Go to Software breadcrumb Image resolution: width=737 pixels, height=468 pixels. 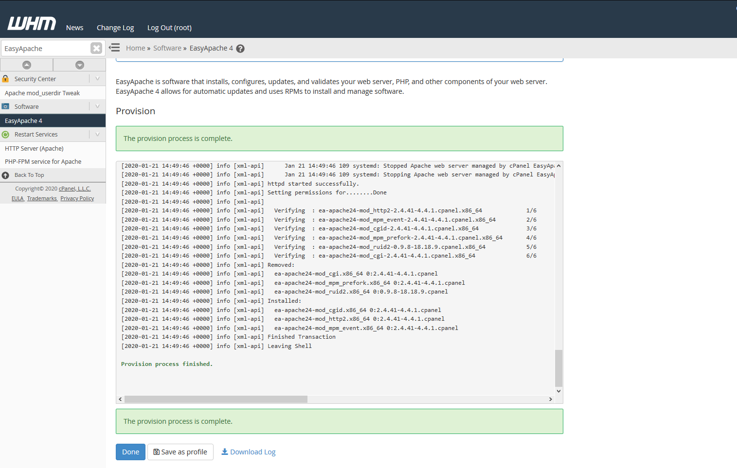tap(167, 48)
